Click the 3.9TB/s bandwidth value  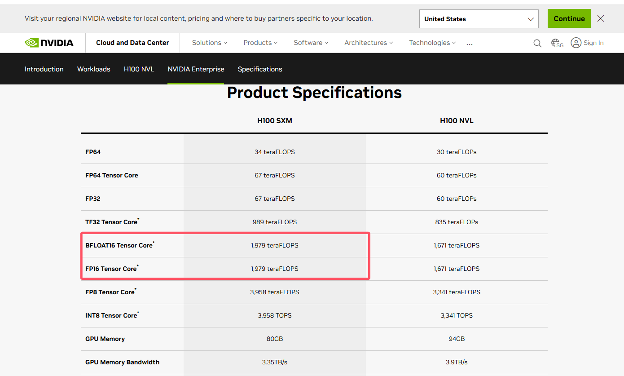[x=457, y=362]
